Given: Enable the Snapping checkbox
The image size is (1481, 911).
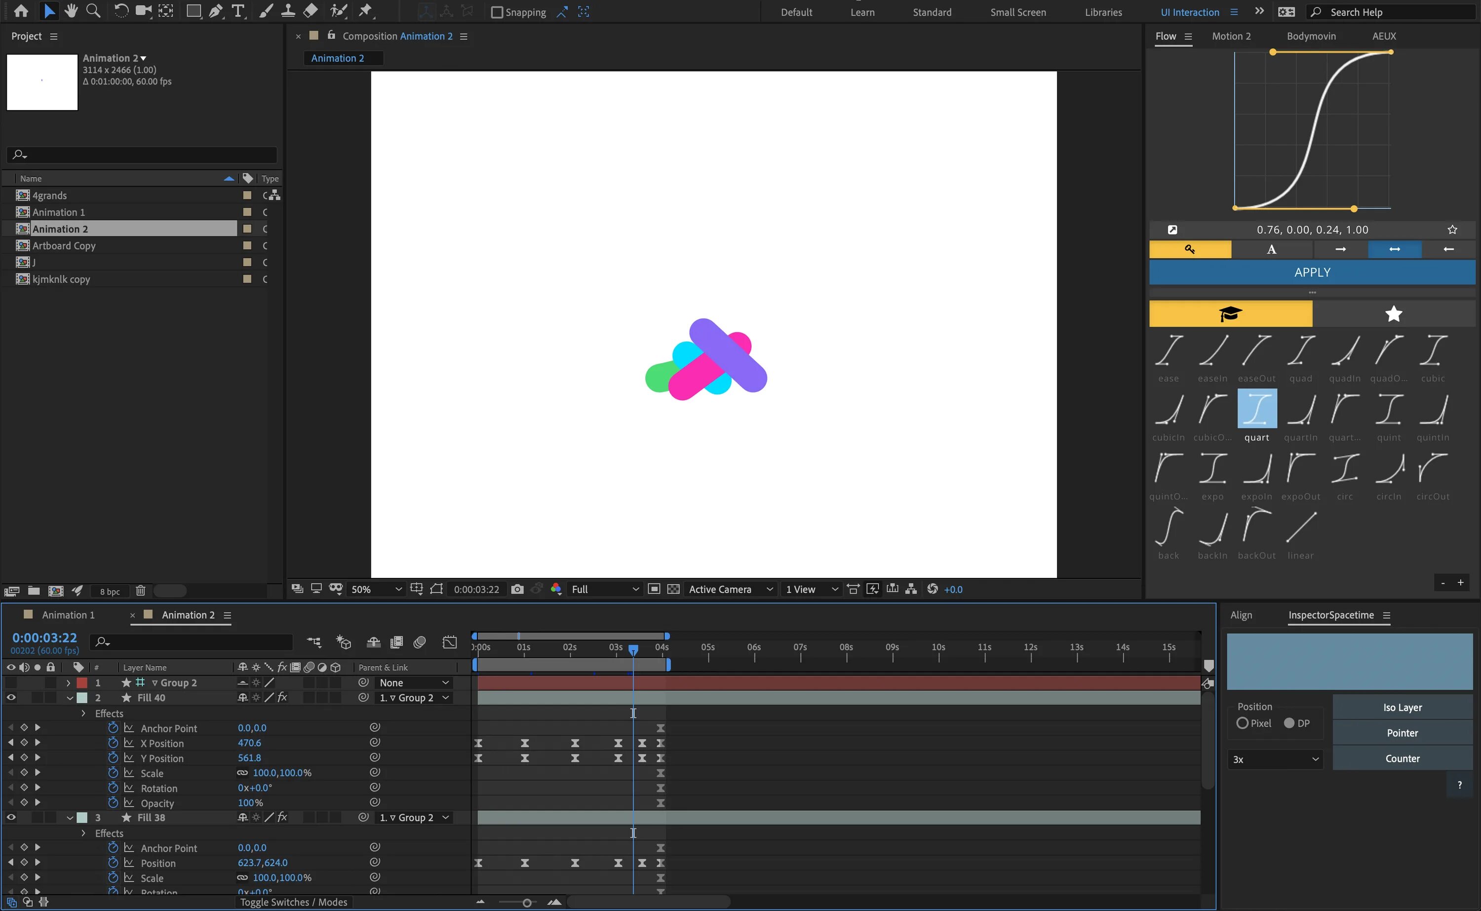Looking at the screenshot, I should point(498,12).
